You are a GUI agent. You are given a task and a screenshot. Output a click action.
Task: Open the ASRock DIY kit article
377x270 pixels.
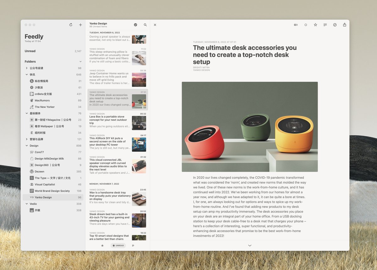[x=118, y=143]
